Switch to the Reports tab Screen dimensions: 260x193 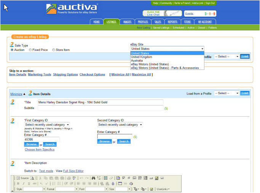point(172,22)
